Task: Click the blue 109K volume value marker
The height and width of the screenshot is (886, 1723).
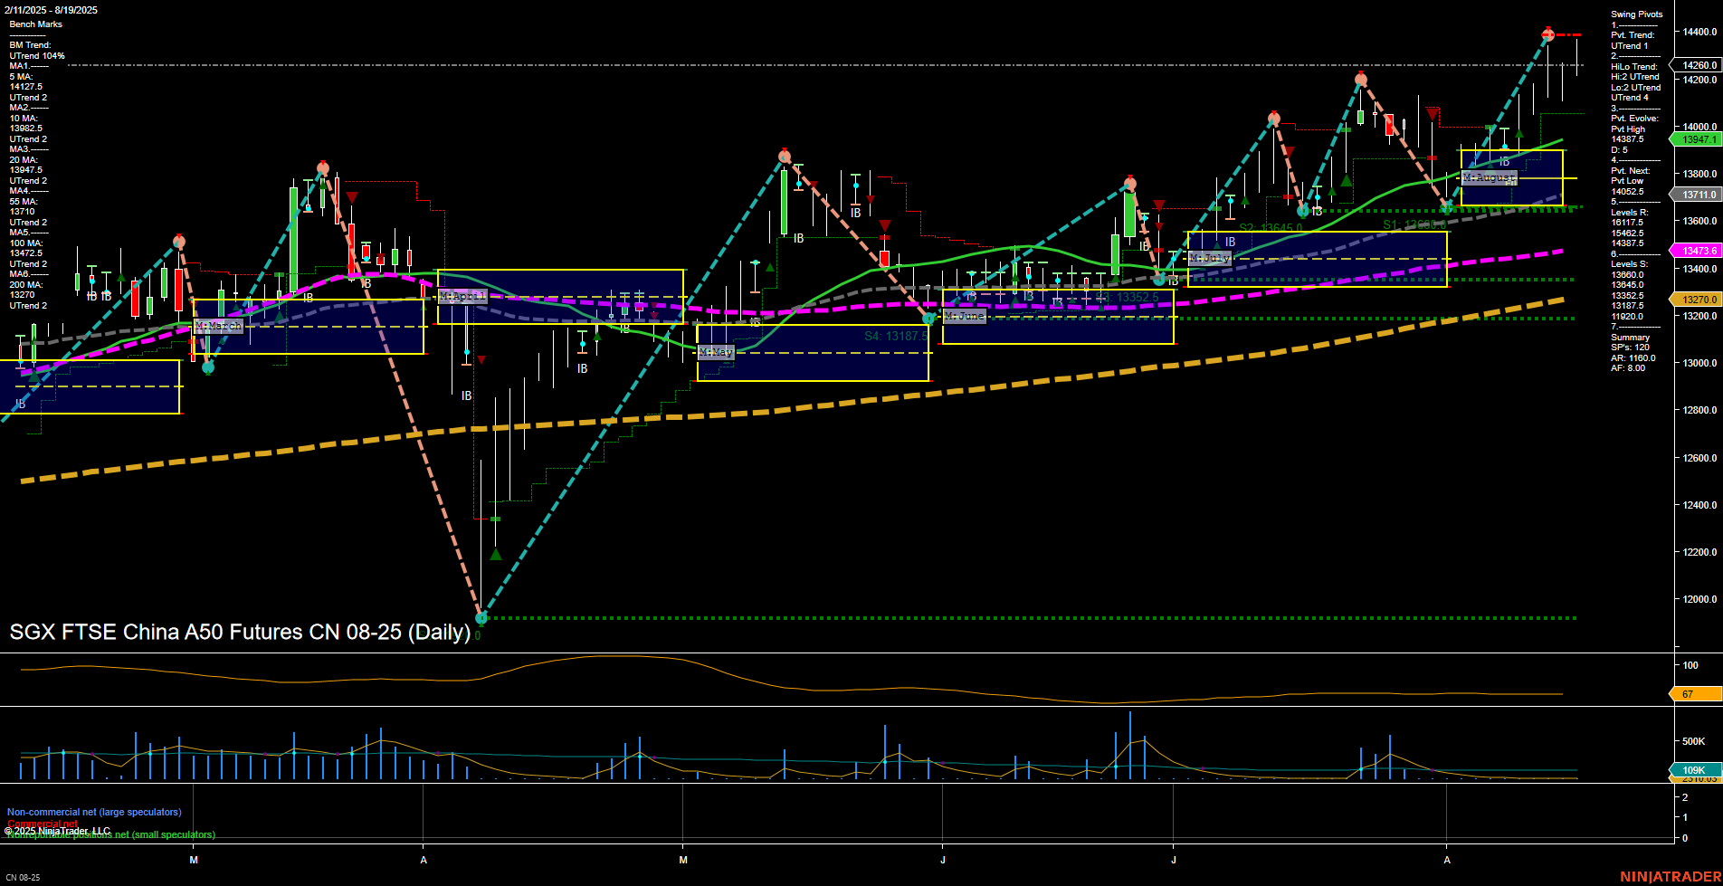Action: coord(1693,768)
